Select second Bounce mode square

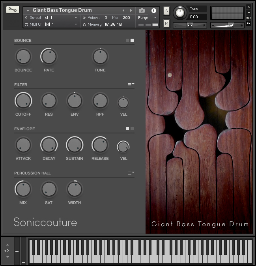click(132, 40)
